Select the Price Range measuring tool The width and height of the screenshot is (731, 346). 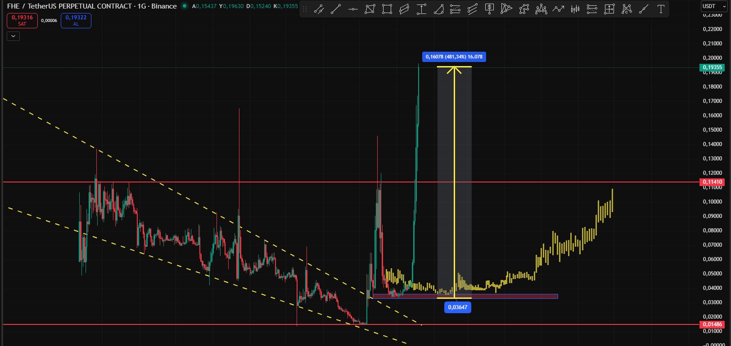click(x=421, y=9)
